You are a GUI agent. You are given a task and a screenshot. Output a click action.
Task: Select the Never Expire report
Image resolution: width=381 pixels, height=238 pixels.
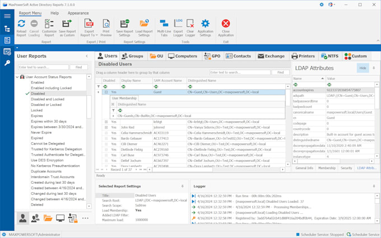click(x=41, y=133)
